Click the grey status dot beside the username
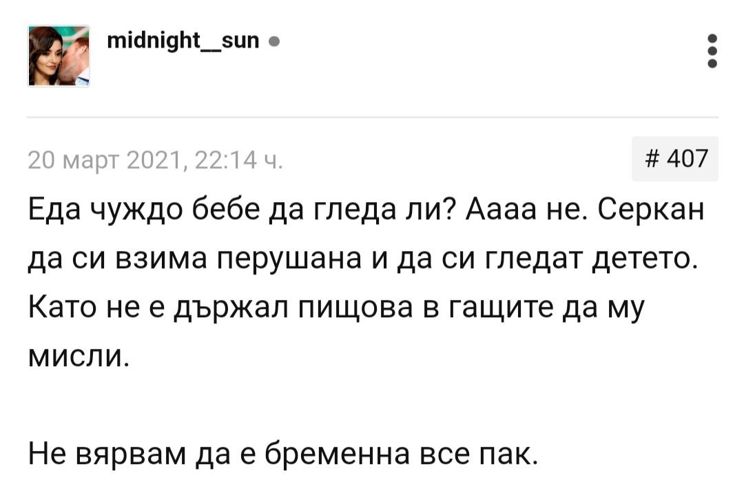Viewport: 744px width, 482px height. click(274, 43)
